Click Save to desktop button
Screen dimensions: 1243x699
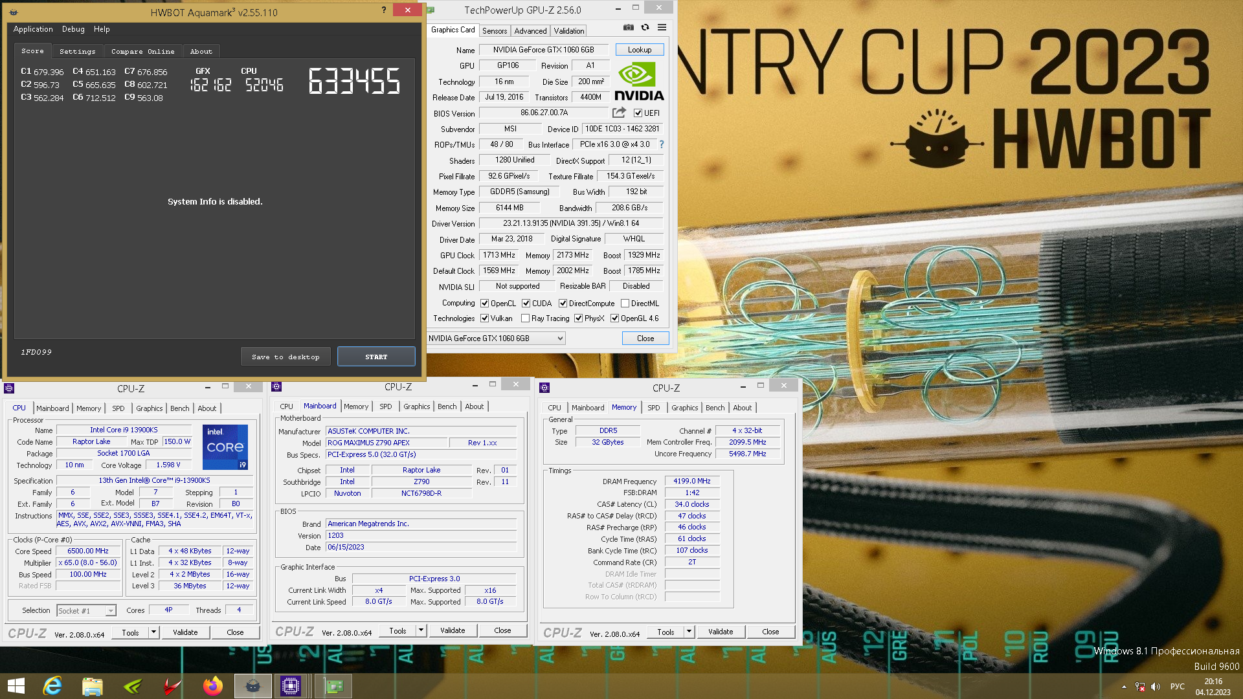(x=286, y=357)
